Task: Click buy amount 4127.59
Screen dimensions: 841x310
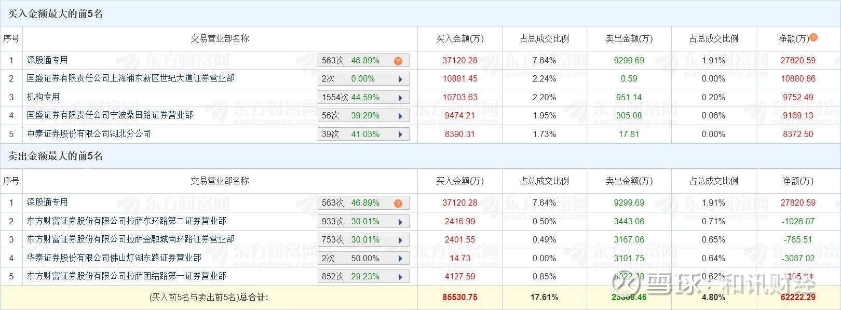Action: point(460,276)
